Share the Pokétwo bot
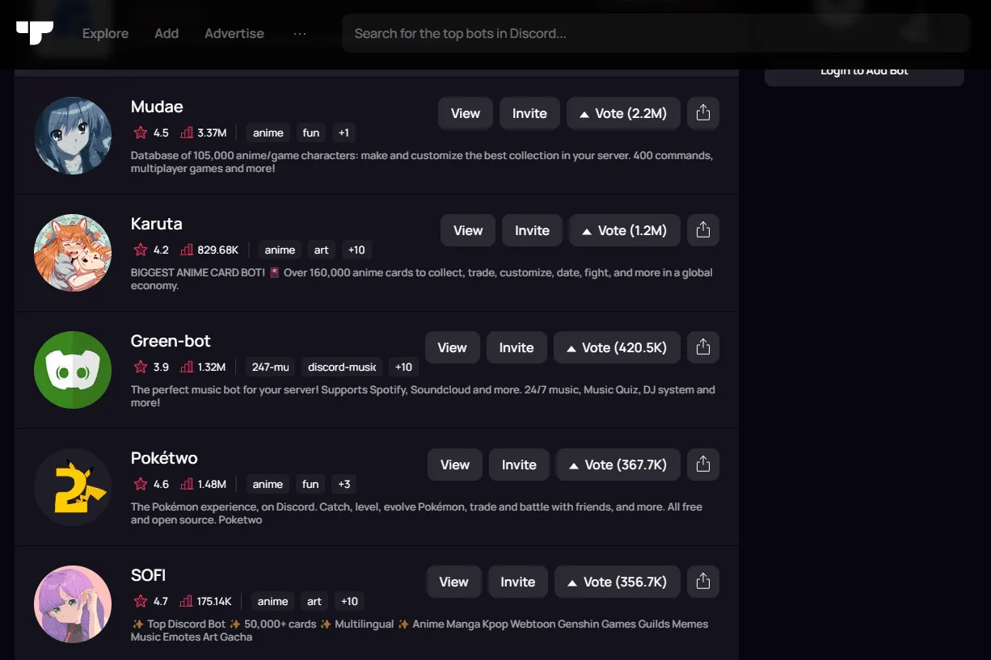This screenshot has height=660, width=991. tap(703, 465)
